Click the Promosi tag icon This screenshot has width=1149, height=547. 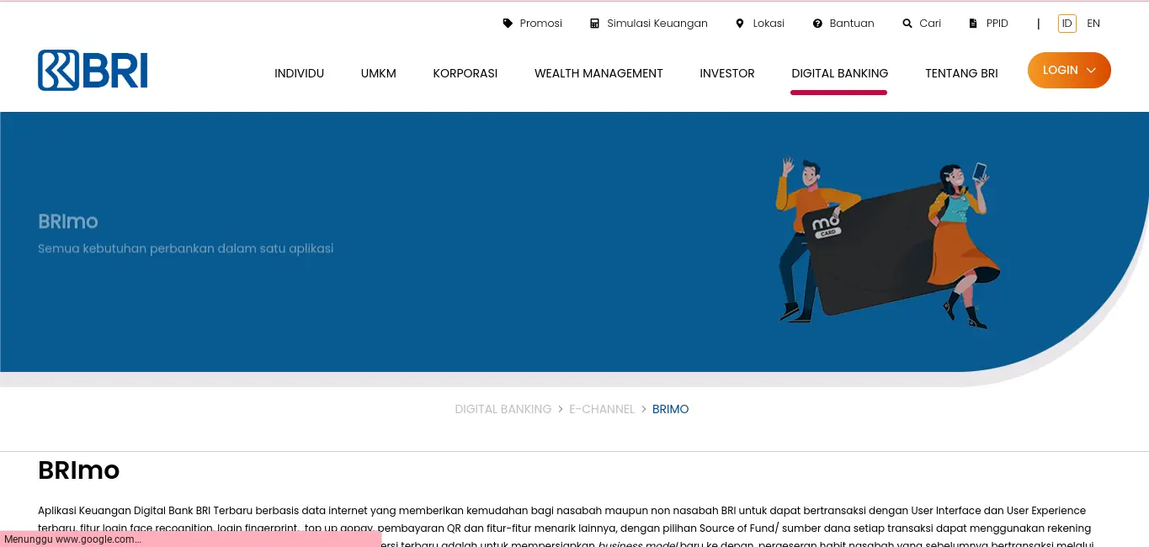(508, 24)
